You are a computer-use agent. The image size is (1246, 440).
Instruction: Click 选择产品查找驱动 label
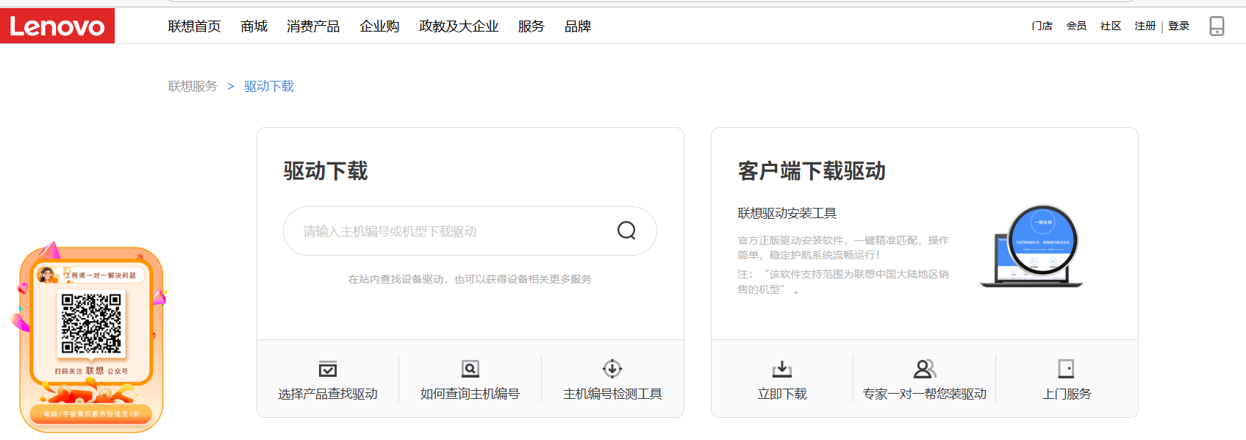pyautogui.click(x=328, y=394)
